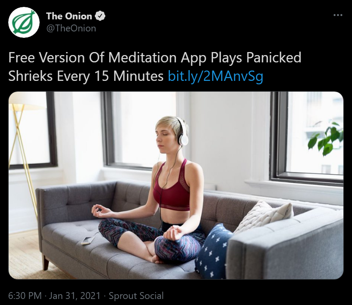The image size is (352, 305).
Task: Click the Sprout Social source label
Action: coord(136,296)
